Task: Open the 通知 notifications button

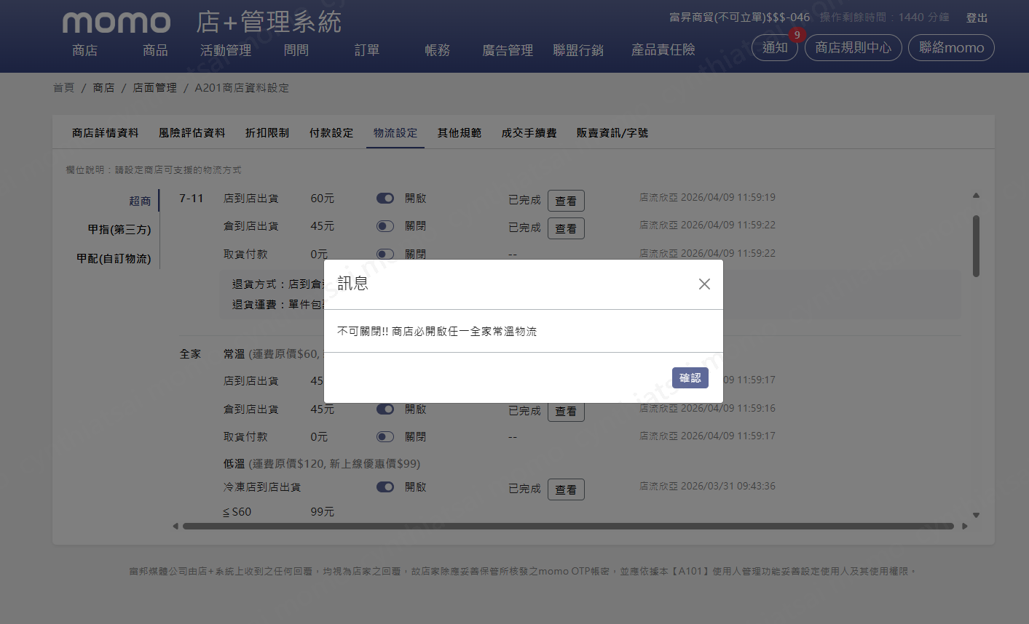Action: click(x=775, y=48)
